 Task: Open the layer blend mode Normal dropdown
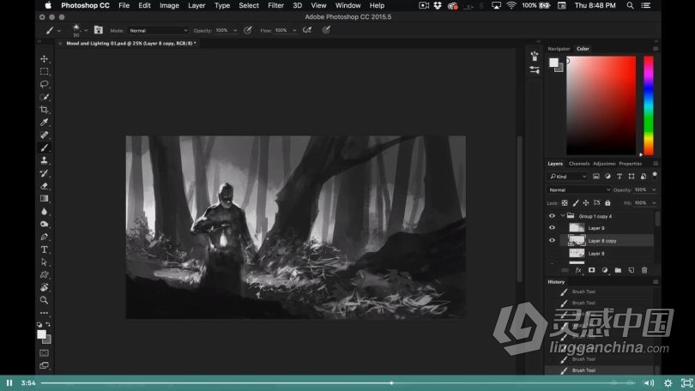578,189
